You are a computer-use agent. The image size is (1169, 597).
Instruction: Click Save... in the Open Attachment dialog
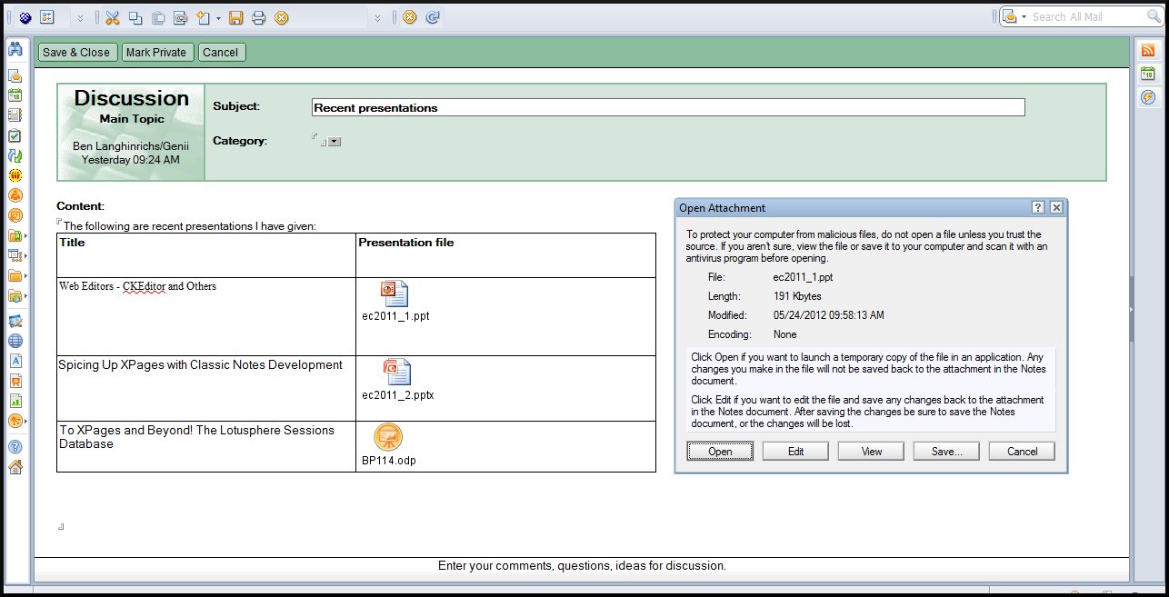946,452
